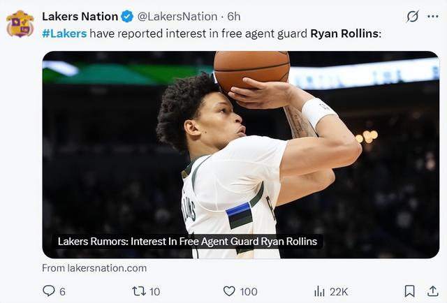Viewport: 447px width, 303px height.
Task: Click the Lakers Rumors headline caption
Action: (x=187, y=242)
